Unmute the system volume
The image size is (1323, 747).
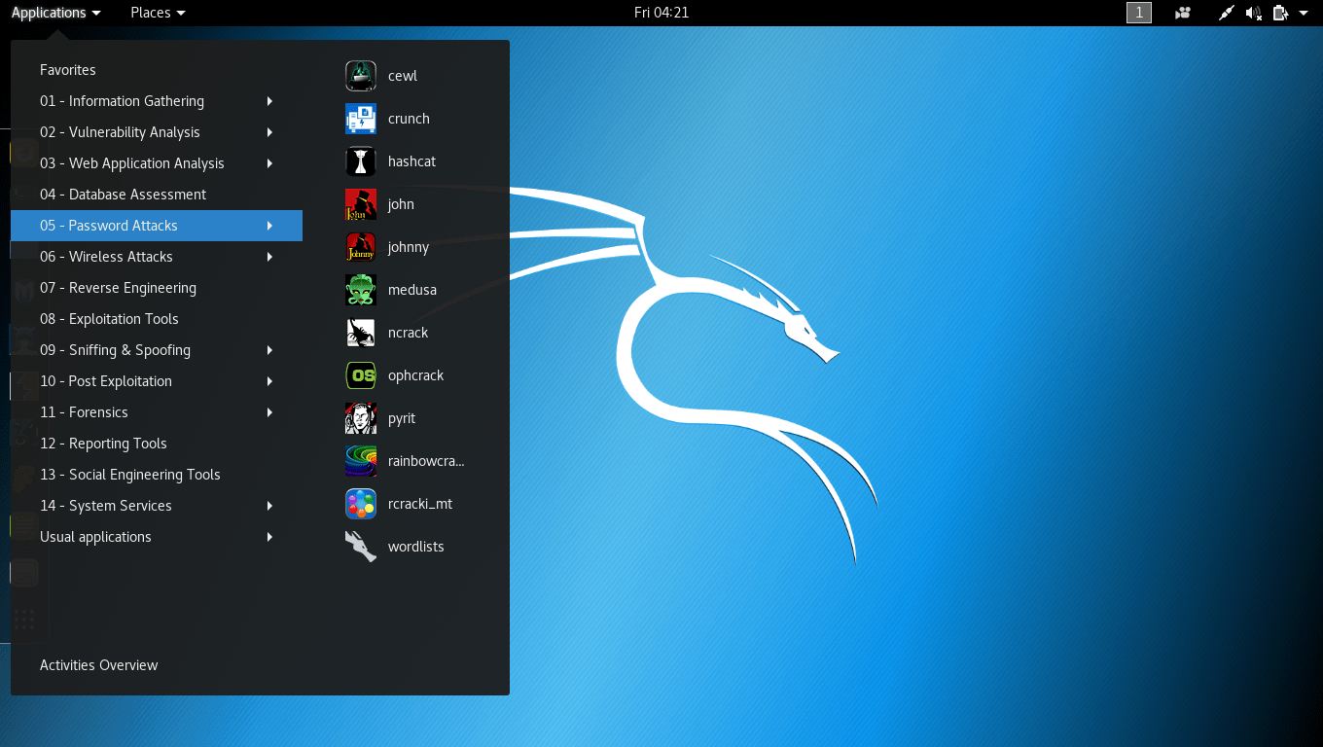pos(1253,13)
